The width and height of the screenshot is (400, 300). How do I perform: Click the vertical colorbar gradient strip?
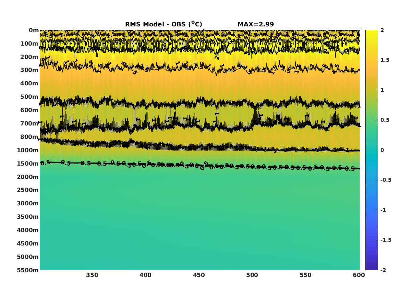click(372, 150)
